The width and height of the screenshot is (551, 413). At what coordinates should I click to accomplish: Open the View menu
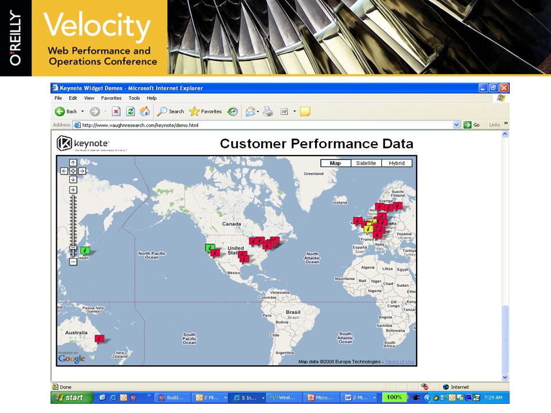pyautogui.click(x=89, y=98)
